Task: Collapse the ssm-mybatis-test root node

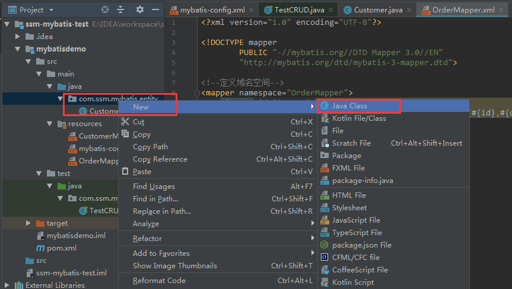Action: [x=7, y=24]
